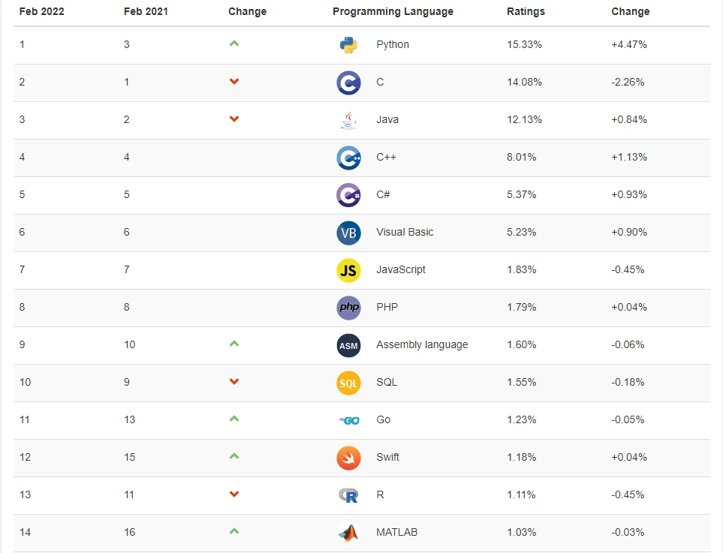The image size is (723, 553).
Task: Click the green up arrow in Python row
Action: coord(234,44)
